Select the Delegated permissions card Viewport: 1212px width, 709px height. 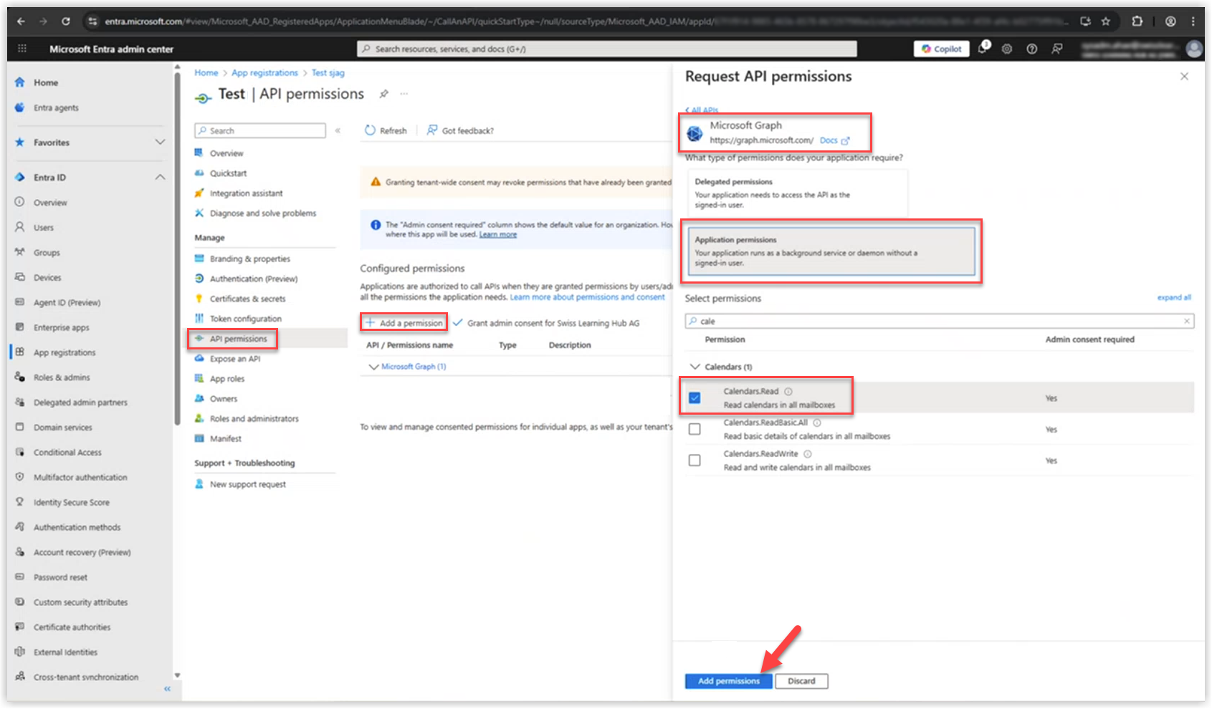click(x=797, y=193)
